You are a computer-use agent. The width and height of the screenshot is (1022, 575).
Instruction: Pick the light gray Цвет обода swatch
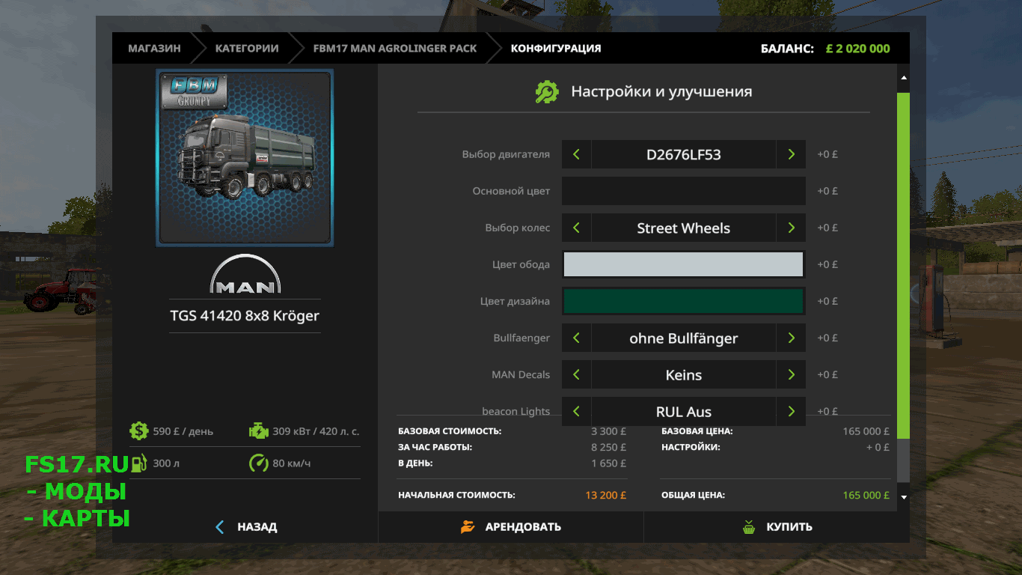click(684, 264)
